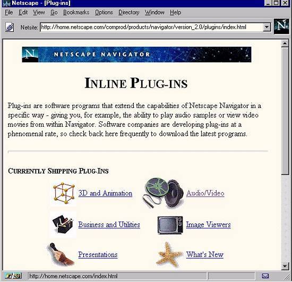The width and height of the screenshot is (292, 282).
Task: Click the status bar URL text
Action: click(73, 276)
